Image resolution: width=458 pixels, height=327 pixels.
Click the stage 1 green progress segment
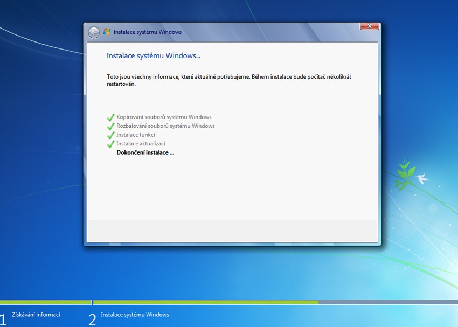46,302
